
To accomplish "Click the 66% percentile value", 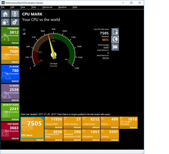I will (x=105, y=40).
